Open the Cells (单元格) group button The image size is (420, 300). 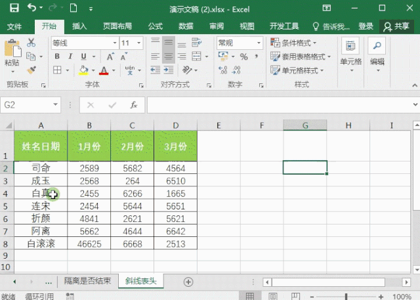click(350, 55)
